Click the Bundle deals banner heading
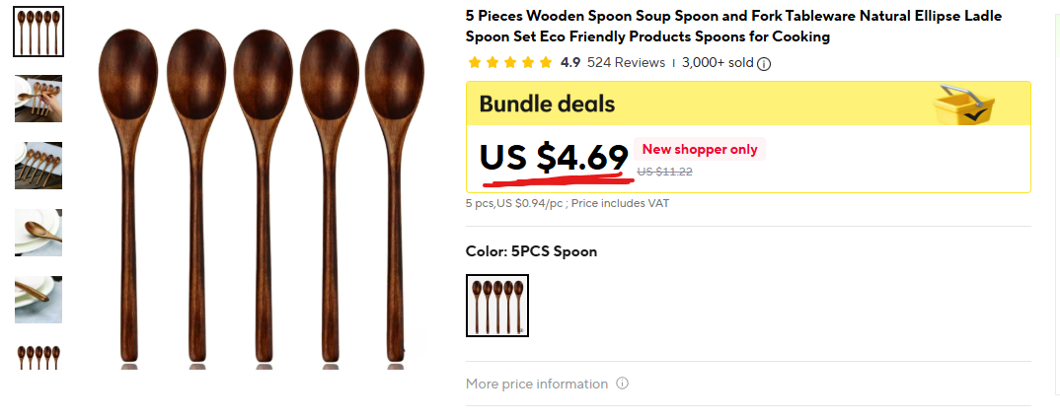 (547, 104)
